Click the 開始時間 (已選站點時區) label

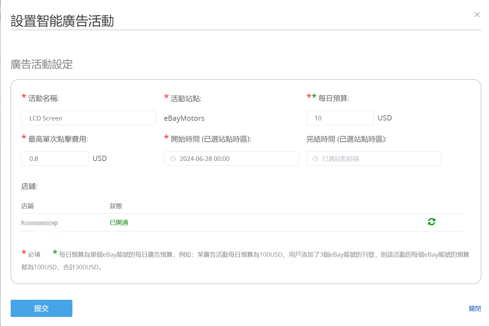(x=211, y=139)
